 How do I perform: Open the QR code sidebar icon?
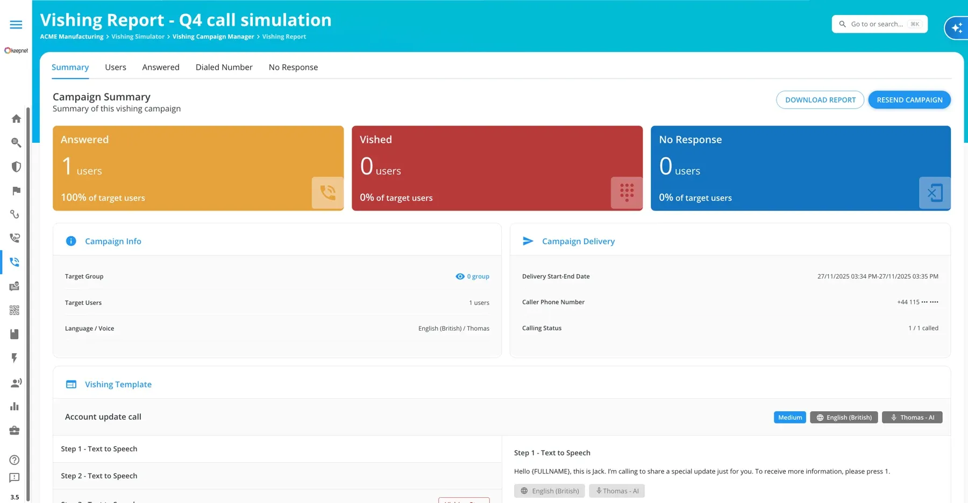(15, 310)
